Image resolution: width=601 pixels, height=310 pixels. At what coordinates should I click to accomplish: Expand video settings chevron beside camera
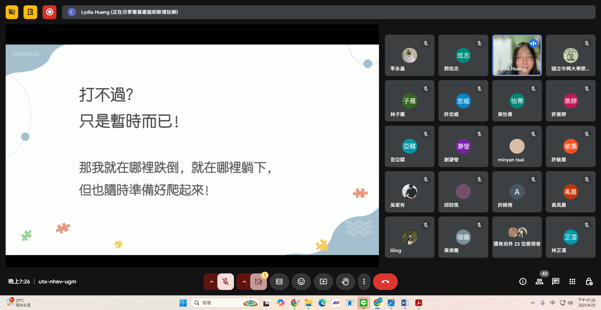(244, 282)
